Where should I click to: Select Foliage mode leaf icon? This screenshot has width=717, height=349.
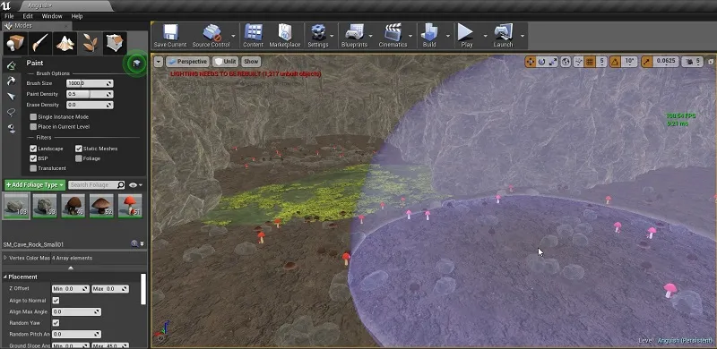click(90, 43)
